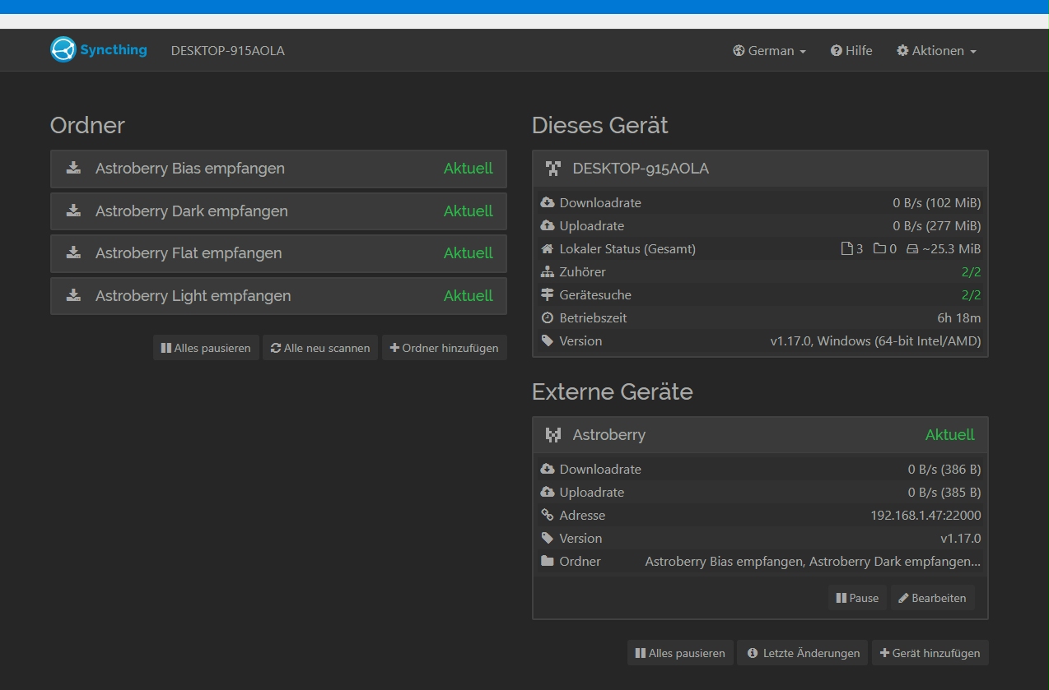Click Ordner hinzufügen button
1049x690 pixels.
(x=445, y=348)
